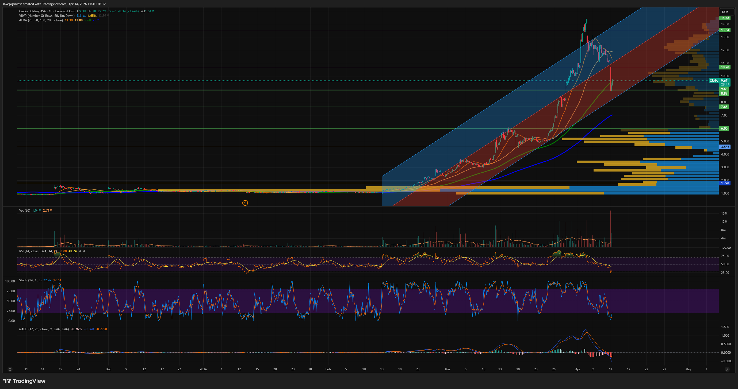The width and height of the screenshot is (738, 389).
Task: Click the 1.778 blue price label
Action: [x=725, y=183]
